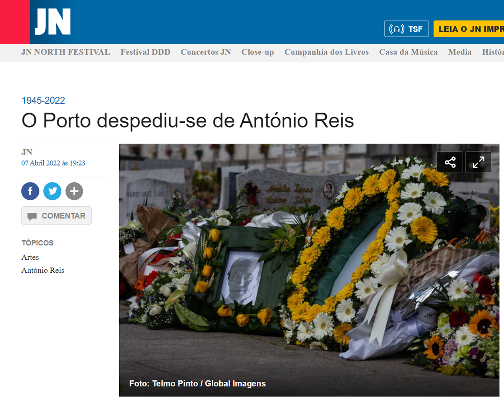Click the share icon on photo
This screenshot has width=504, height=406.
(x=450, y=162)
